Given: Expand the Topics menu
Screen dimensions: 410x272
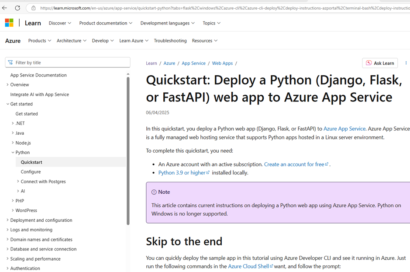Looking at the screenshot, I should coord(211,23).
